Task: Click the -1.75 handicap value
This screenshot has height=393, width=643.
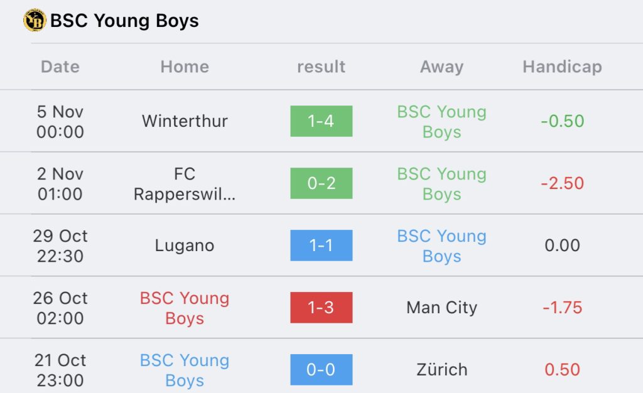Action: (562, 308)
